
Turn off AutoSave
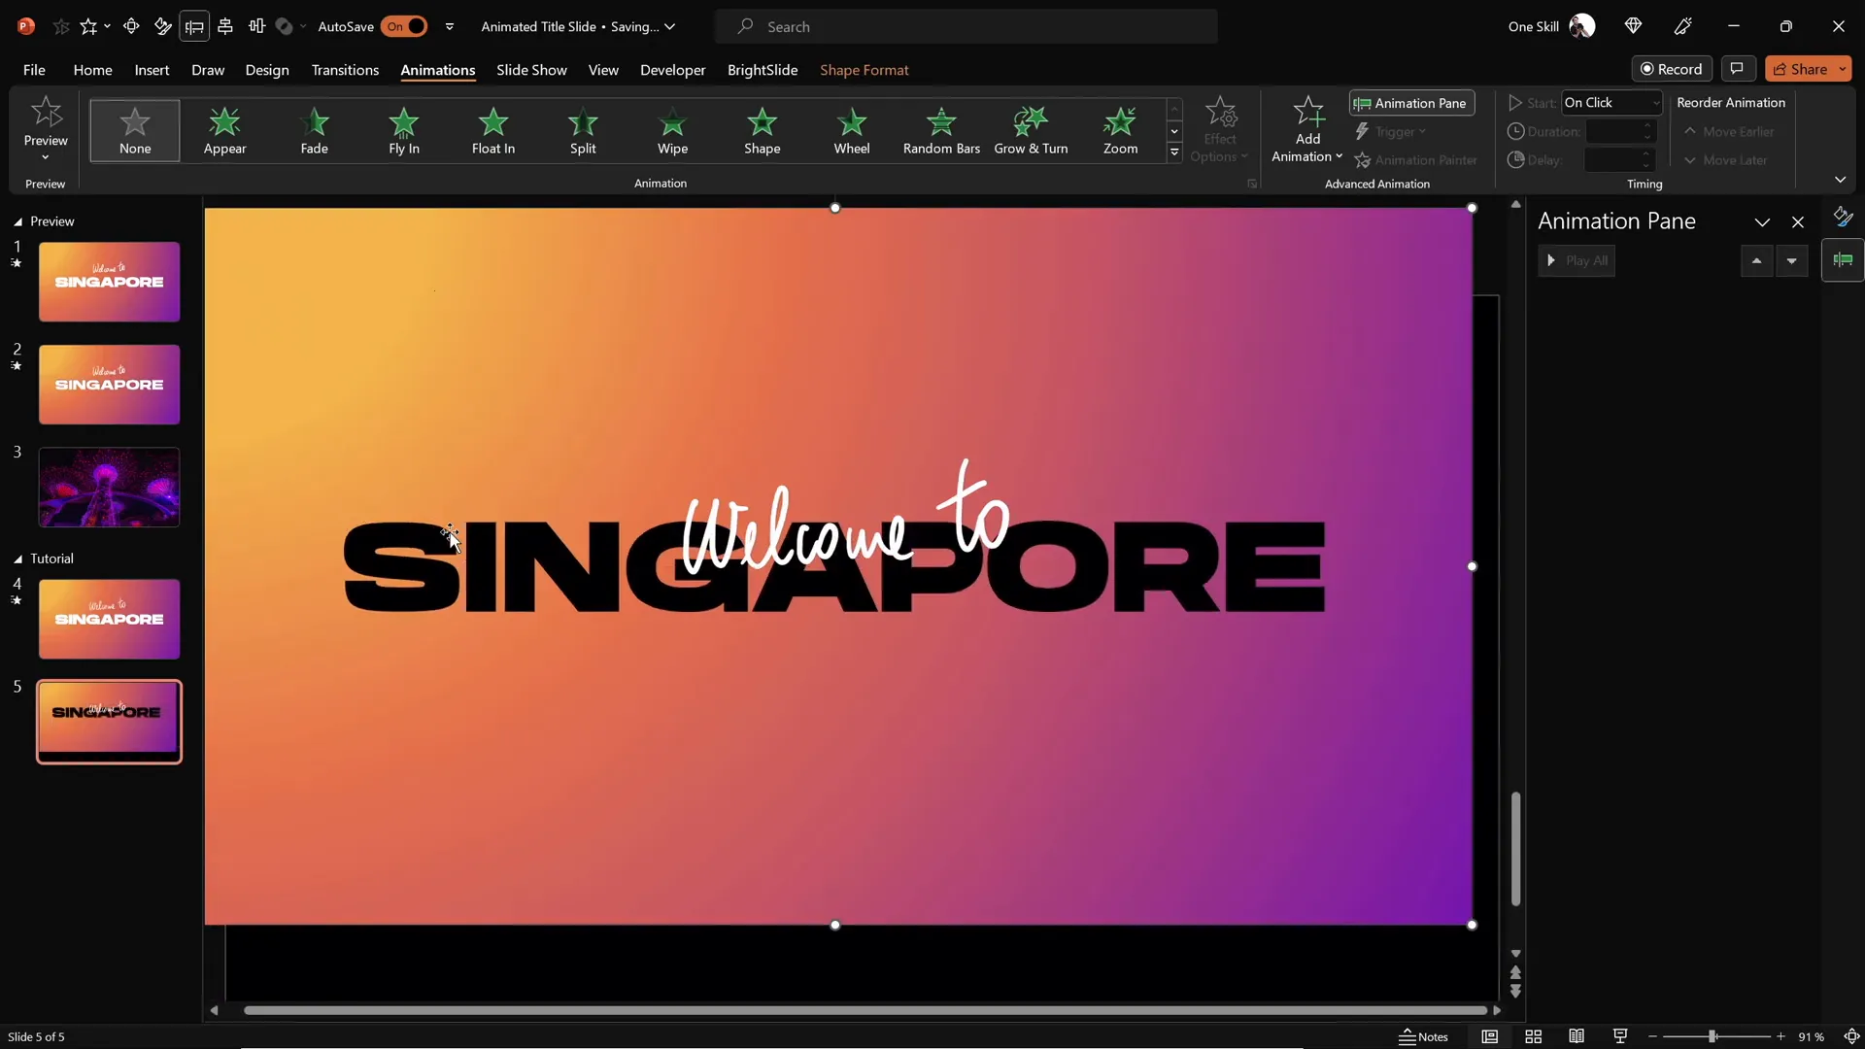[x=407, y=26]
